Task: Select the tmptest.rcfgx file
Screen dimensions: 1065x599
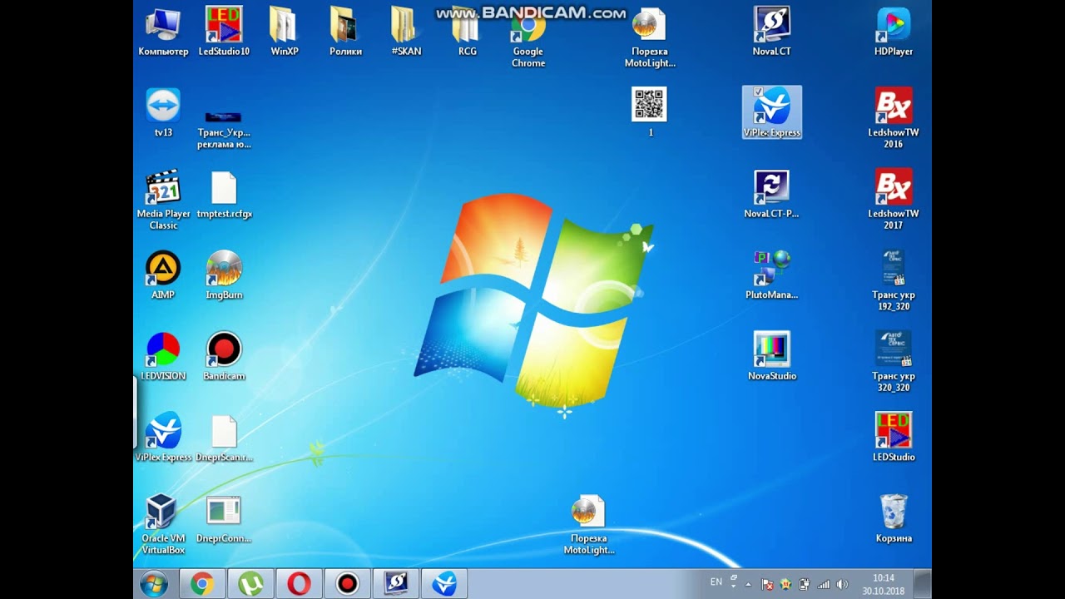Action: coord(224,194)
